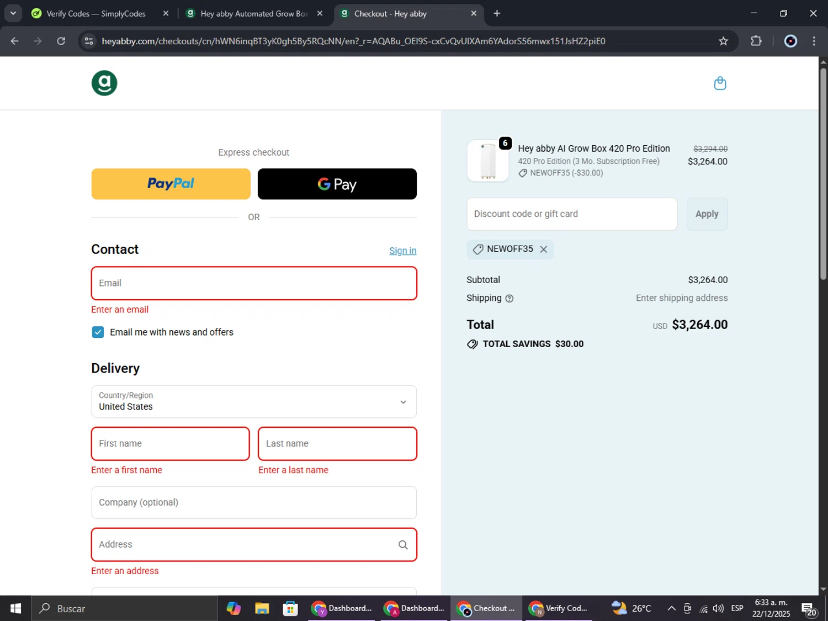Open the network Wi-Fi tray icon

pyautogui.click(x=703, y=608)
